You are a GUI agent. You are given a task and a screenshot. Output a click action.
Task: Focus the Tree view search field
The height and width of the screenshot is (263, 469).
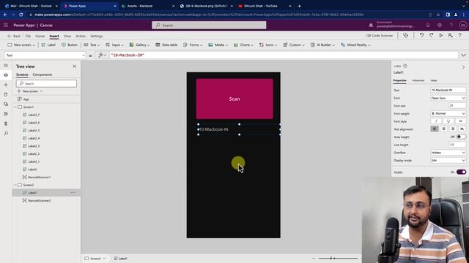[46, 83]
